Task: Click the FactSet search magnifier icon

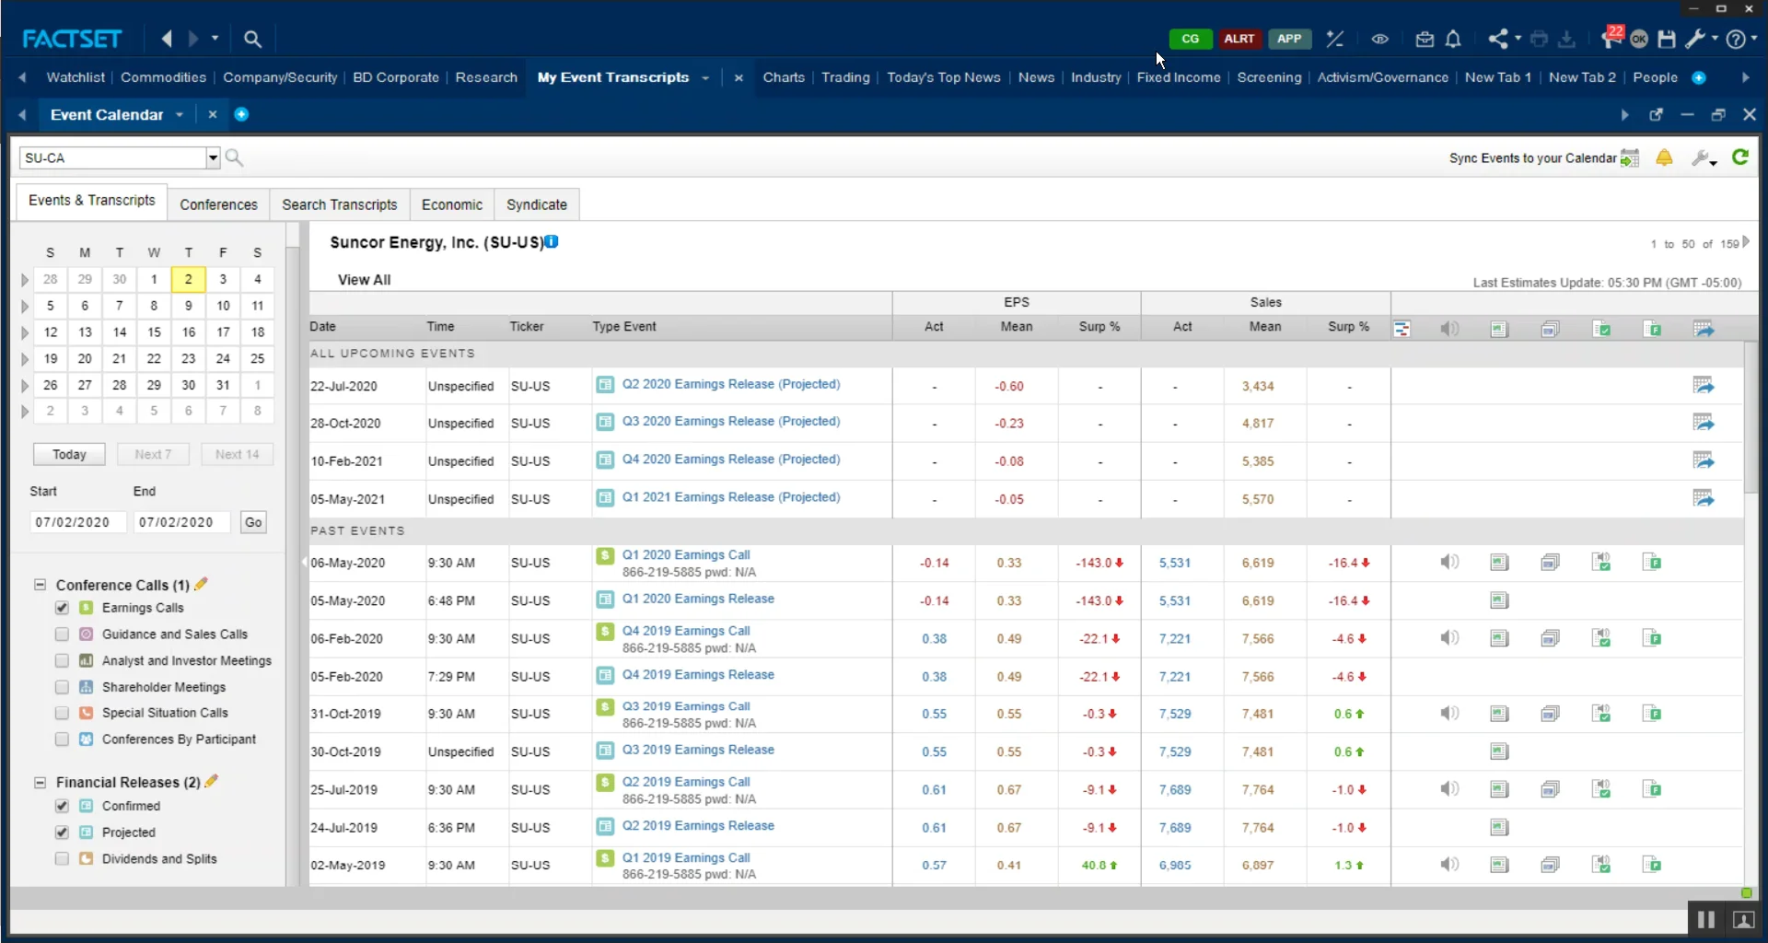Action: click(x=252, y=39)
